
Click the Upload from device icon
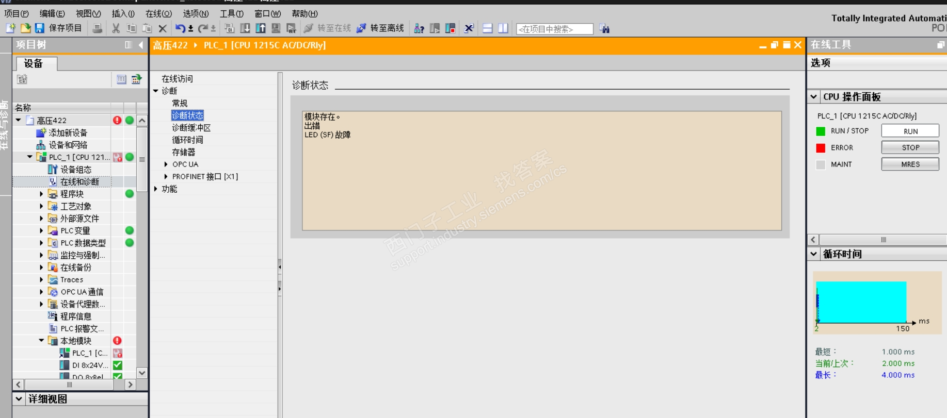261,28
